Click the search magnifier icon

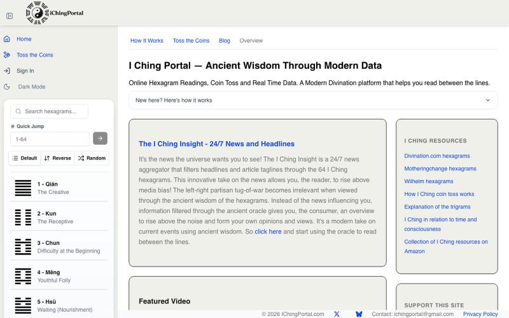[x=18, y=111]
